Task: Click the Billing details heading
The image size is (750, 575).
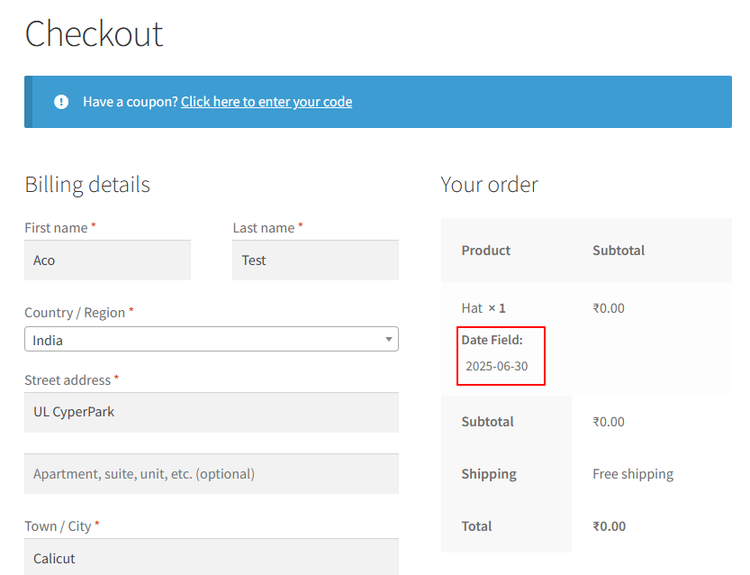Action: click(87, 185)
